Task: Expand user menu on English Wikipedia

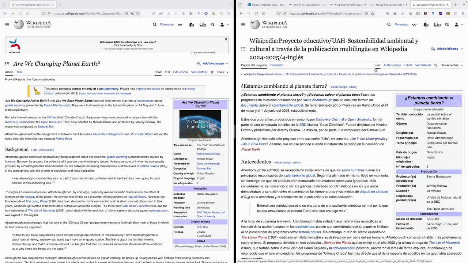Action: (224, 24)
